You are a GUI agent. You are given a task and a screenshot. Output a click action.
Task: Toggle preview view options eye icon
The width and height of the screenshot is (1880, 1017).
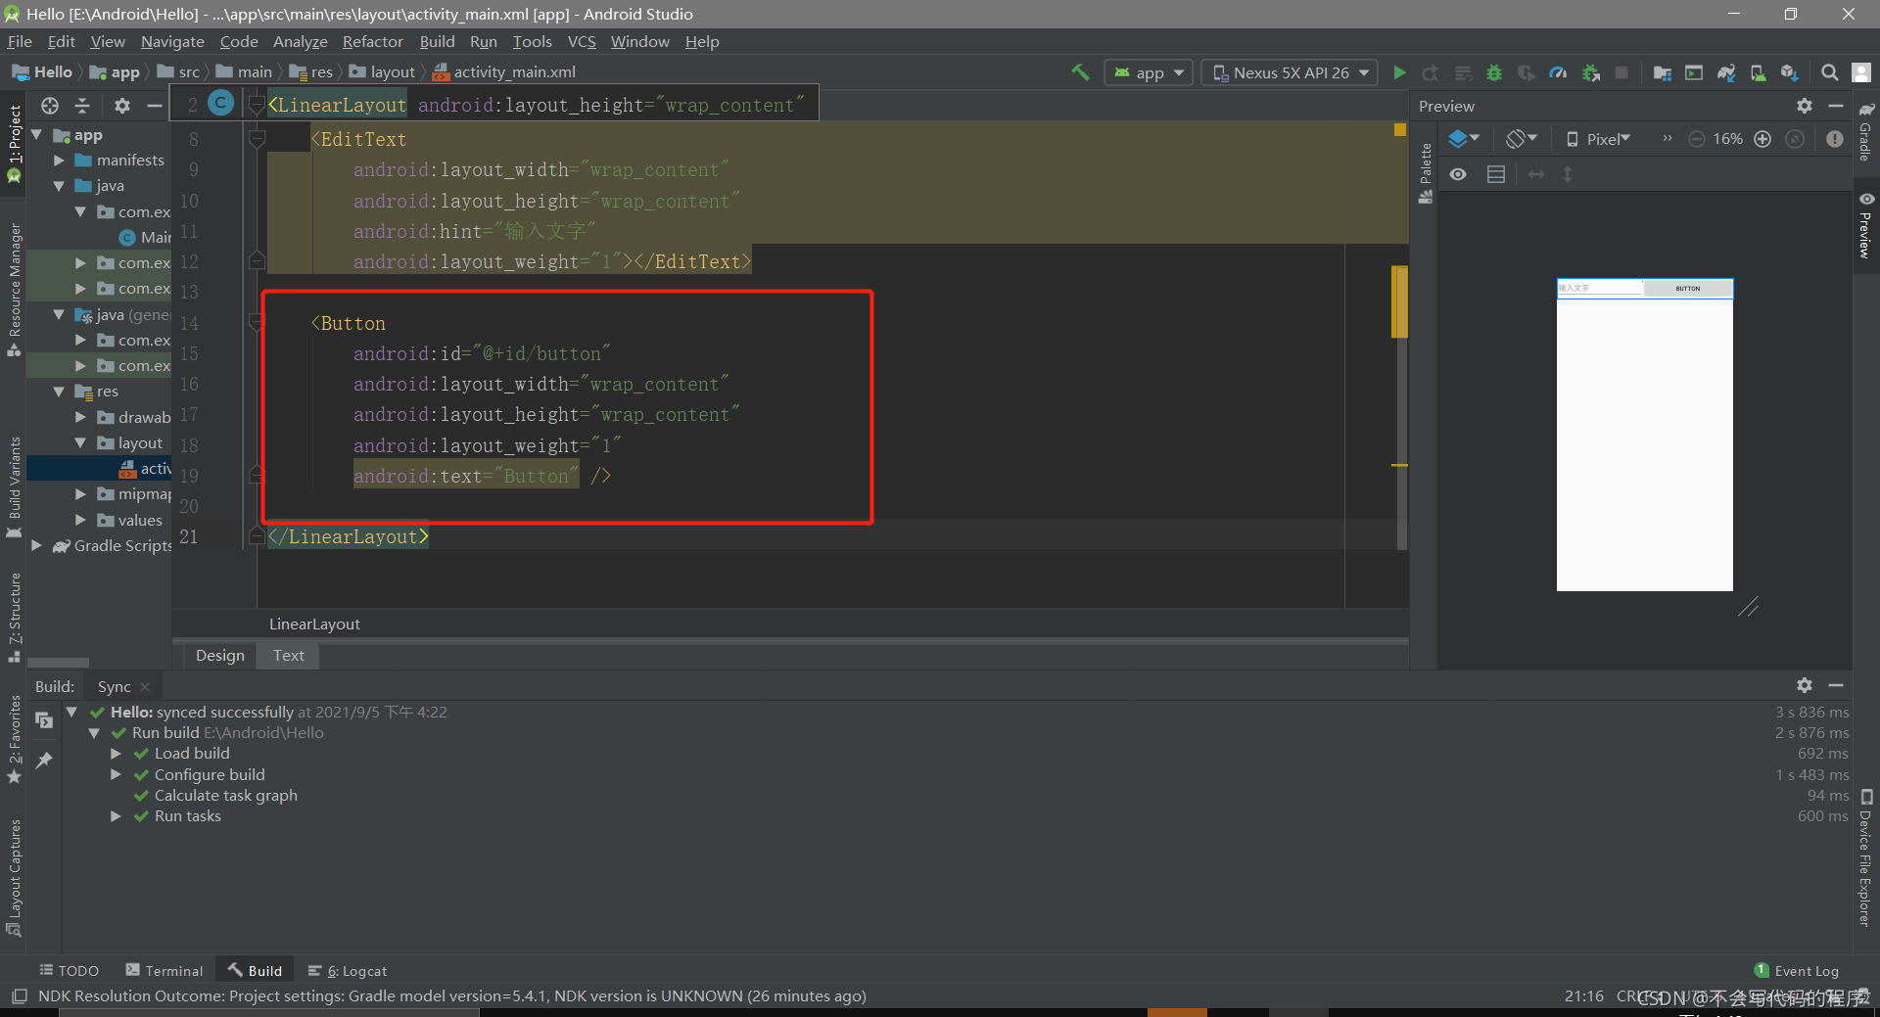coord(1458,174)
